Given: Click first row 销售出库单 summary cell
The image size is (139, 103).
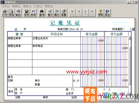Looking at the screenshot, I should click(20, 41).
